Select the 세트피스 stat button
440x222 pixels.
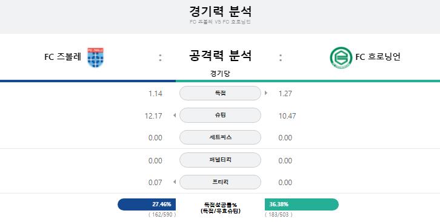coord(220,137)
